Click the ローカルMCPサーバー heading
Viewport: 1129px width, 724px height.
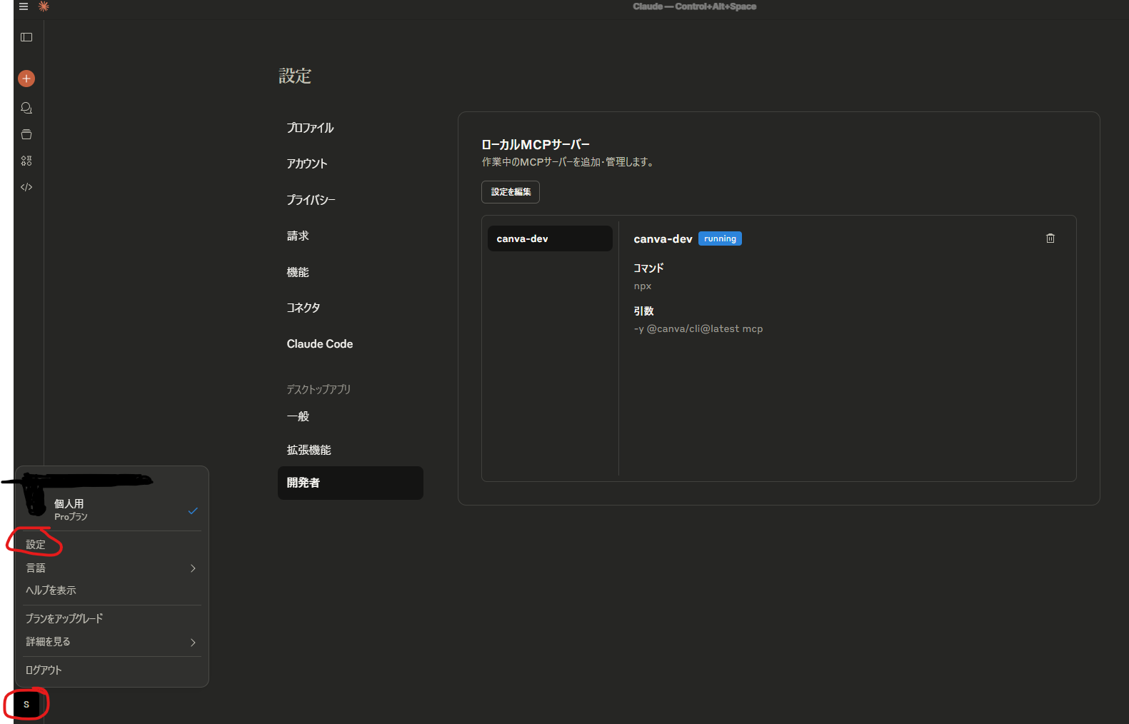(x=536, y=145)
